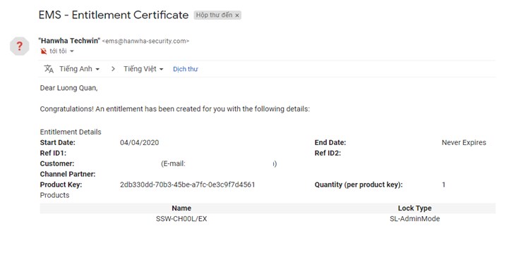Click the red no-encryption lock icon

43,51
